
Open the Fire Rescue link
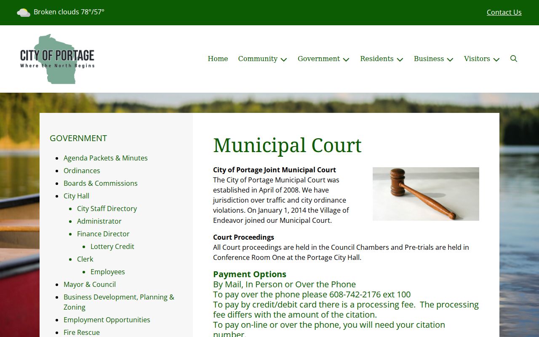pyautogui.click(x=82, y=332)
